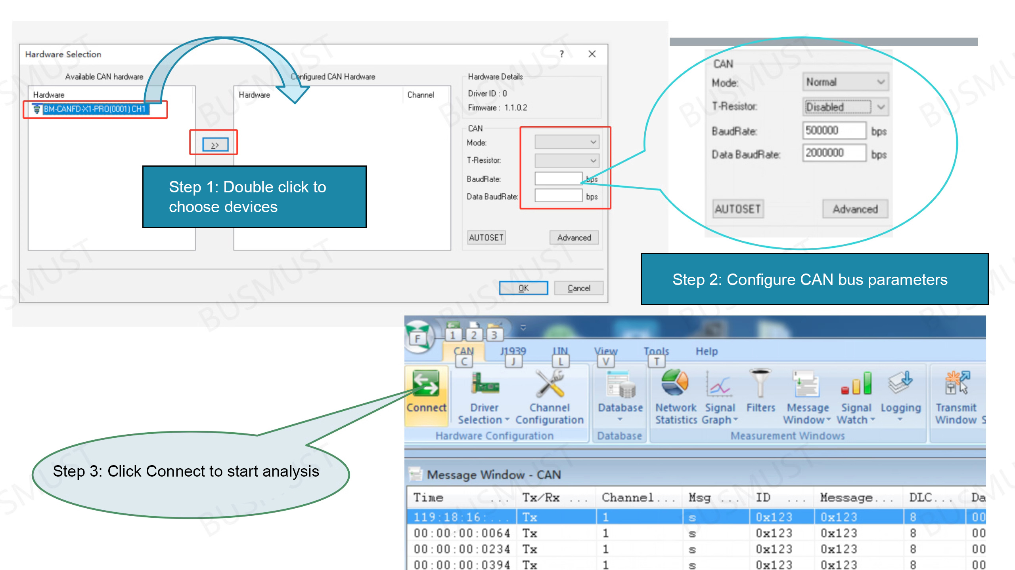Click the >> add hardware button
This screenshot has height=570, width=1015.
point(215,145)
